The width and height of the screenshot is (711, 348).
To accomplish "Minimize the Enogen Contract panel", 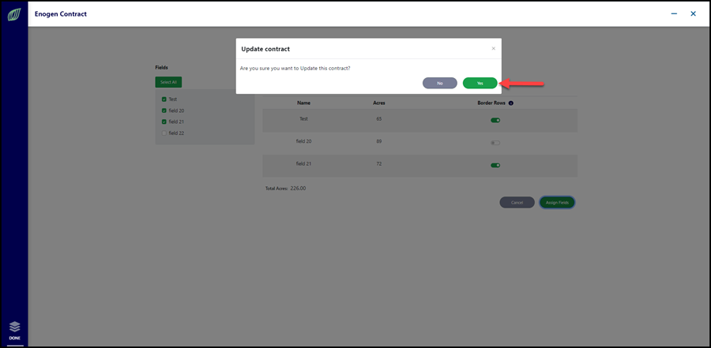I will click(675, 14).
